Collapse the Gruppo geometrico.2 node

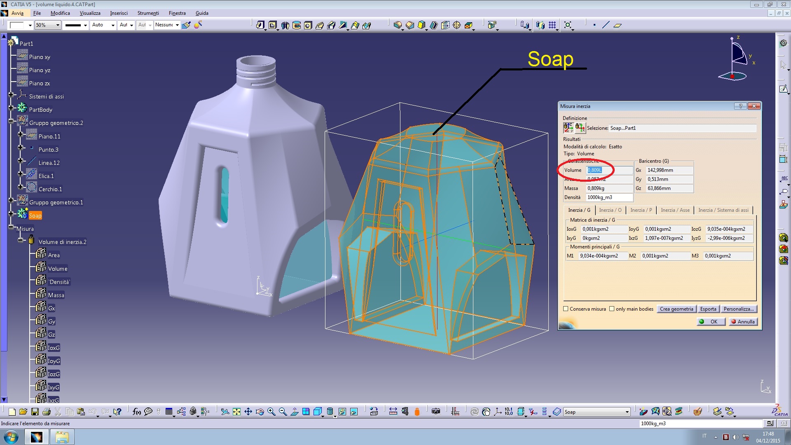pyautogui.click(x=12, y=122)
